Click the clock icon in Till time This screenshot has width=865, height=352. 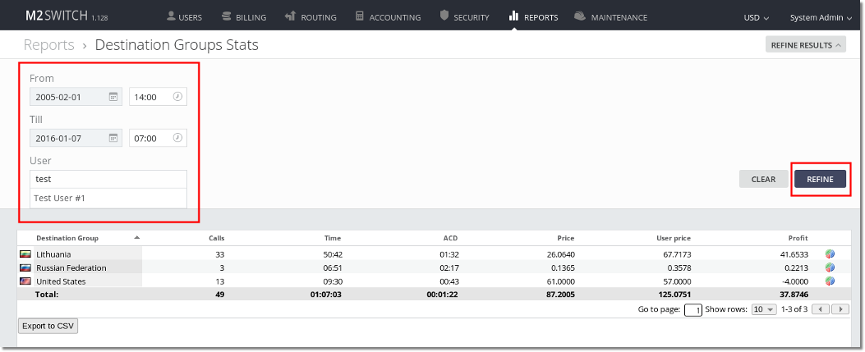coord(177,138)
